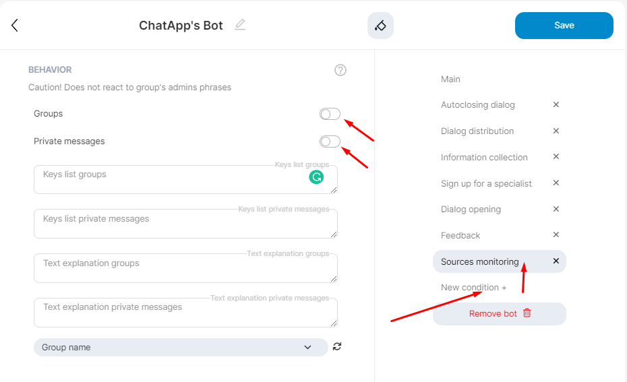Click the back arrow icon

[15, 26]
